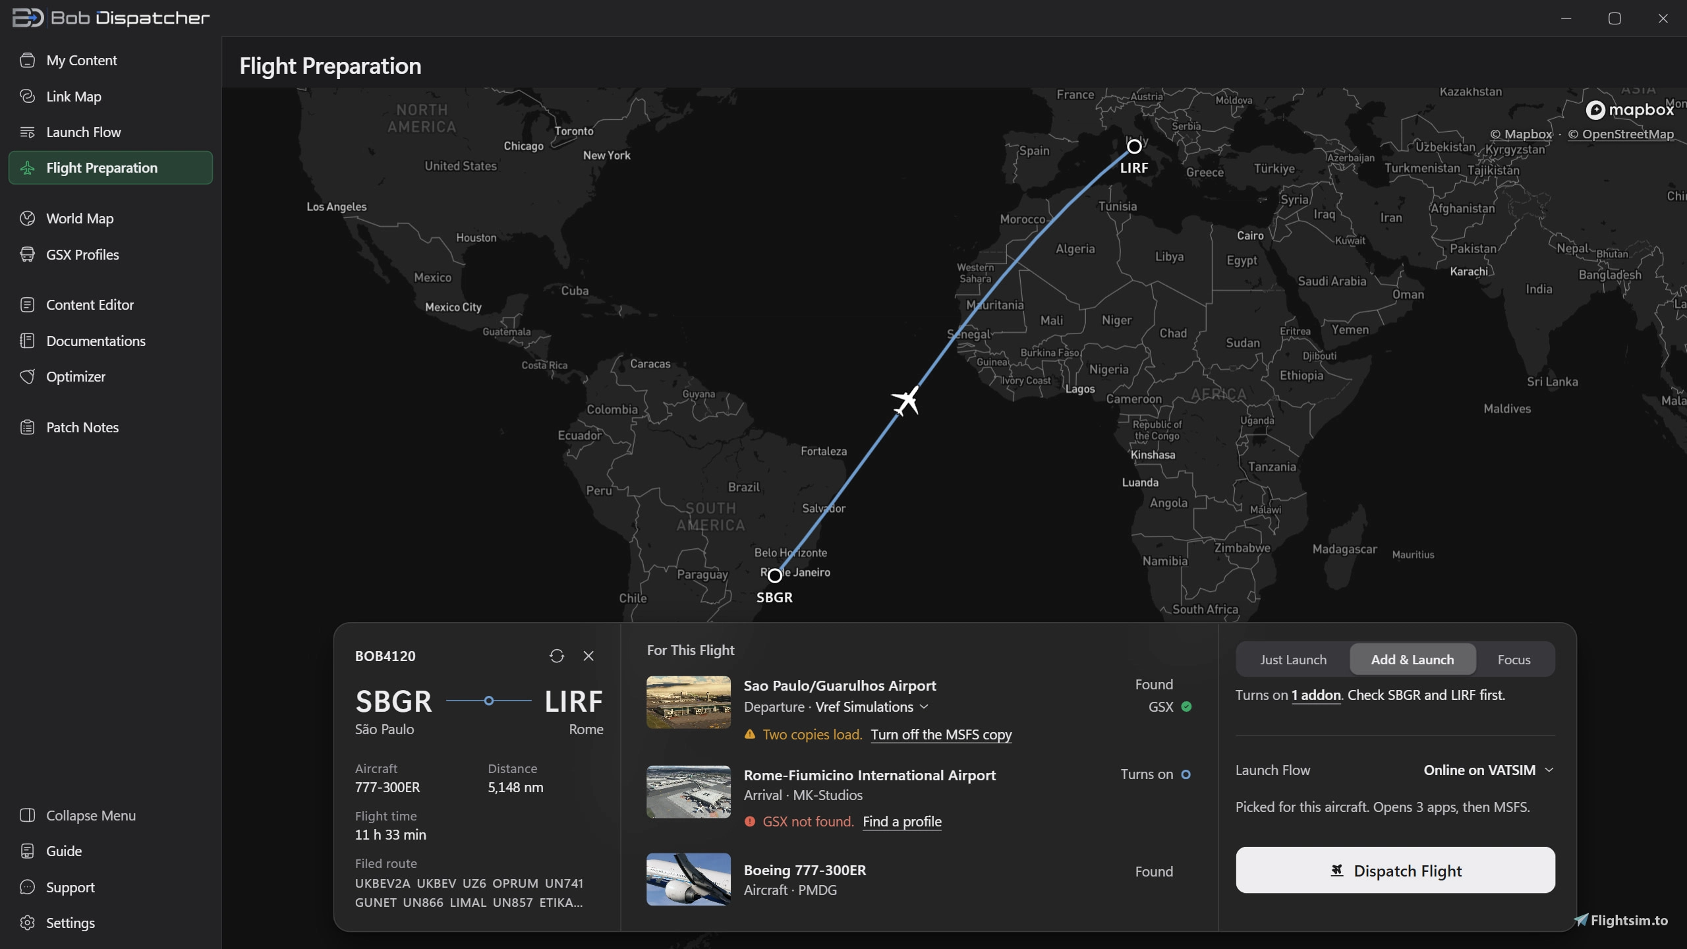Open GSX Profiles section
1687x949 pixels.
tap(110, 254)
